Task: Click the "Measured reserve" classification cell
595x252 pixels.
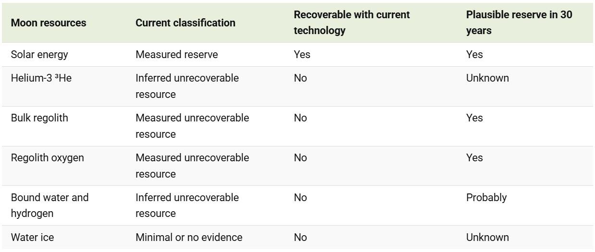Action: tap(176, 55)
